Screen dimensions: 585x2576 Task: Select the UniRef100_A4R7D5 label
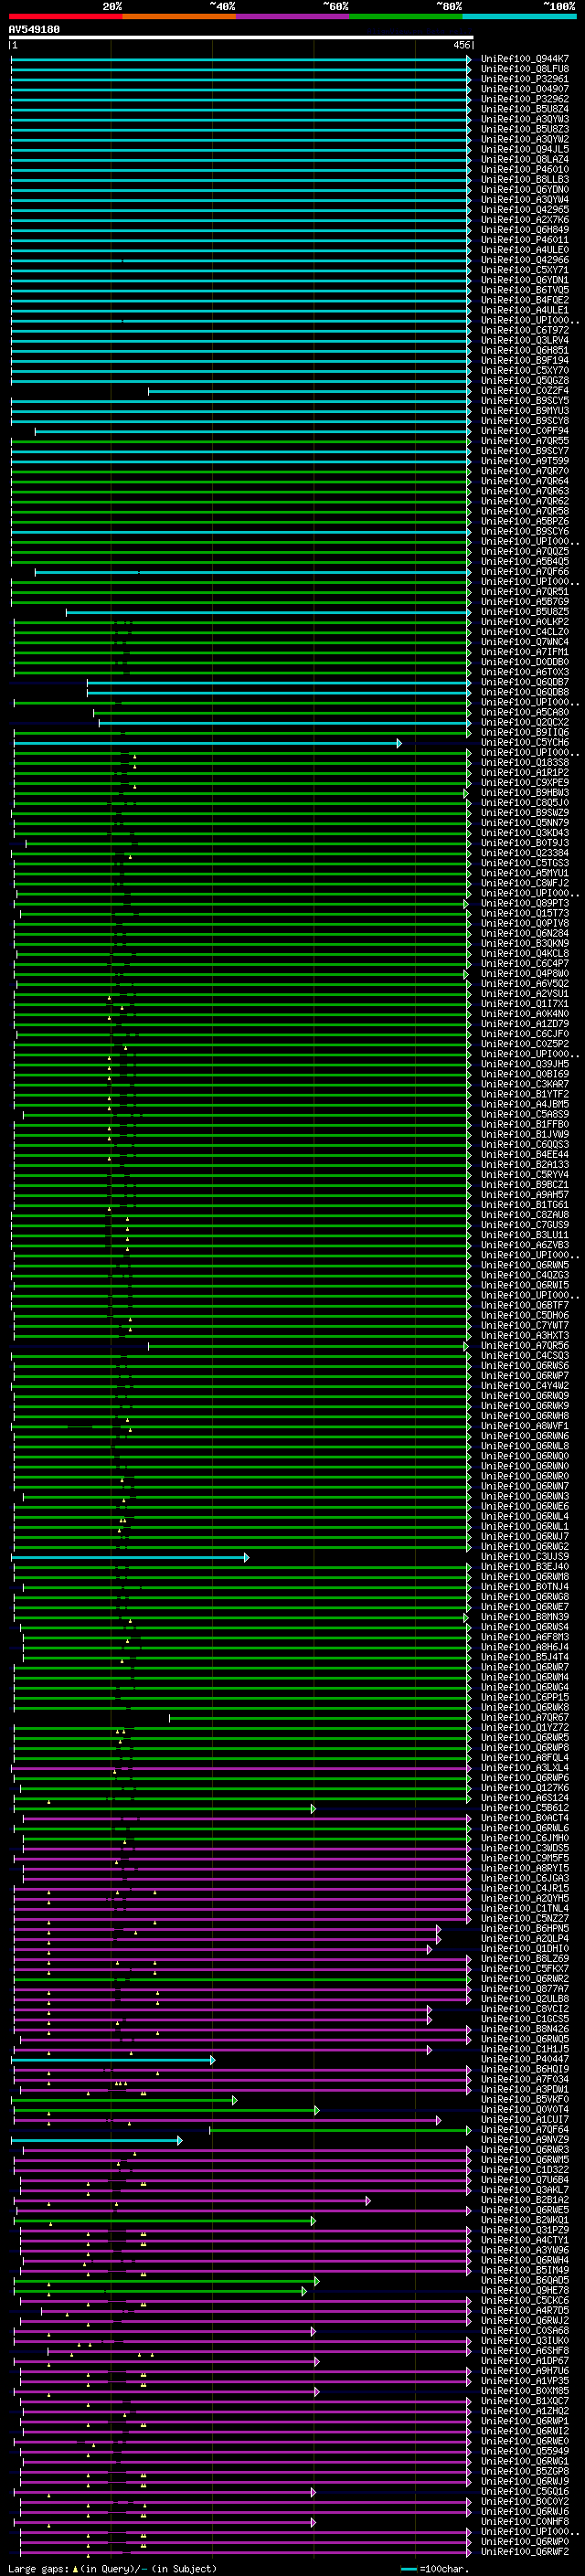(525, 2311)
